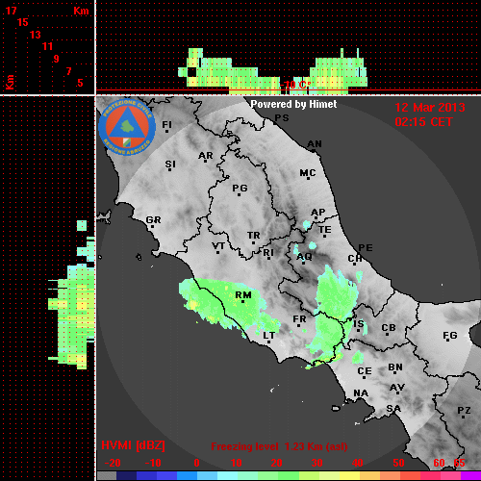
Task: Click the CH (Chieti) city label
Action: click(x=355, y=260)
